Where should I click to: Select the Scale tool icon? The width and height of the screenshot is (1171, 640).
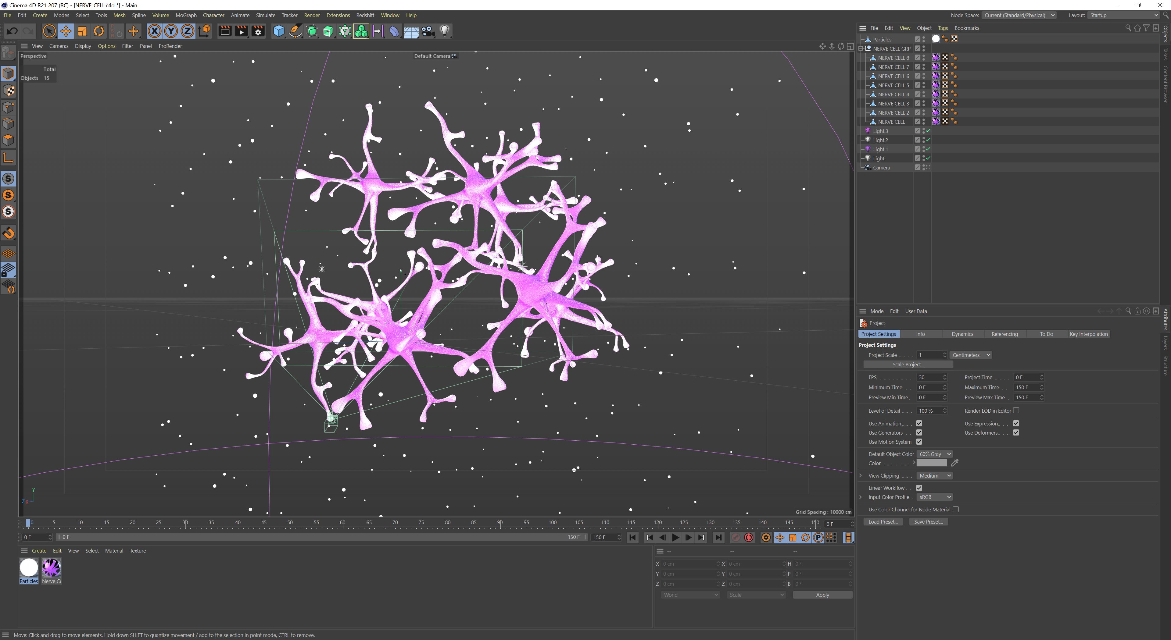click(x=82, y=31)
